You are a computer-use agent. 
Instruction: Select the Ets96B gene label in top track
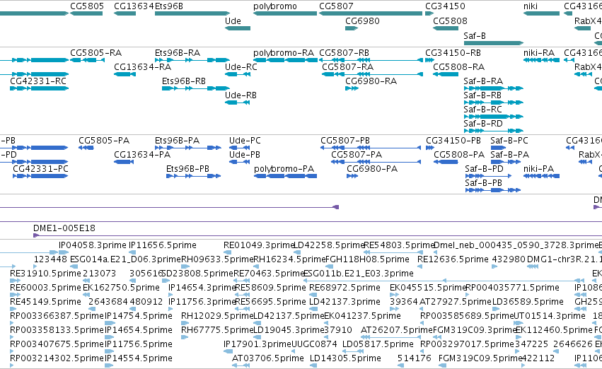click(169, 6)
